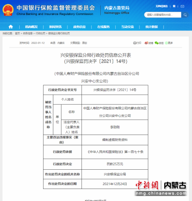Open the 新闻资讯 menu
Image resolution: width=192 pixels, height=201 pixels.
coord(55,27)
